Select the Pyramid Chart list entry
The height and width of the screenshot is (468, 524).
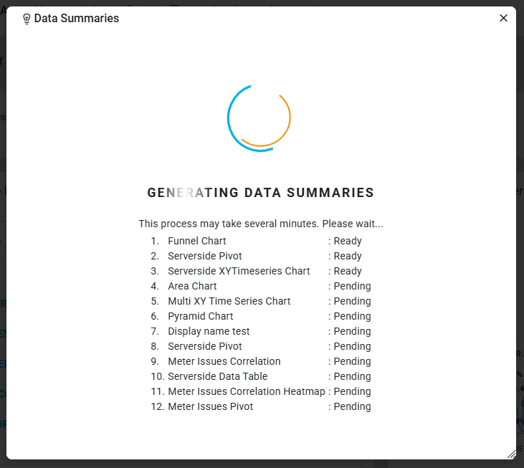point(201,316)
